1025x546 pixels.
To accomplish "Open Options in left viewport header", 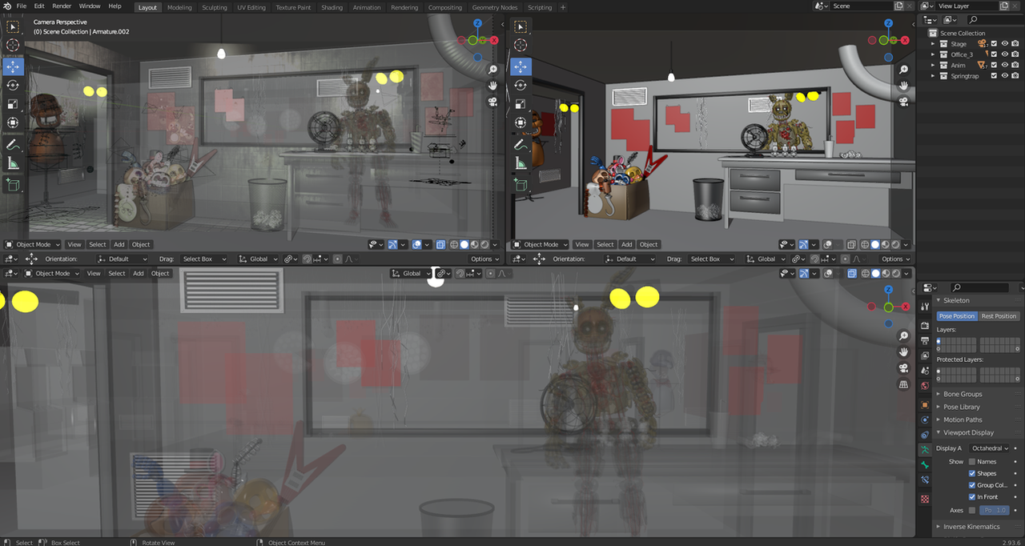I will [x=484, y=259].
